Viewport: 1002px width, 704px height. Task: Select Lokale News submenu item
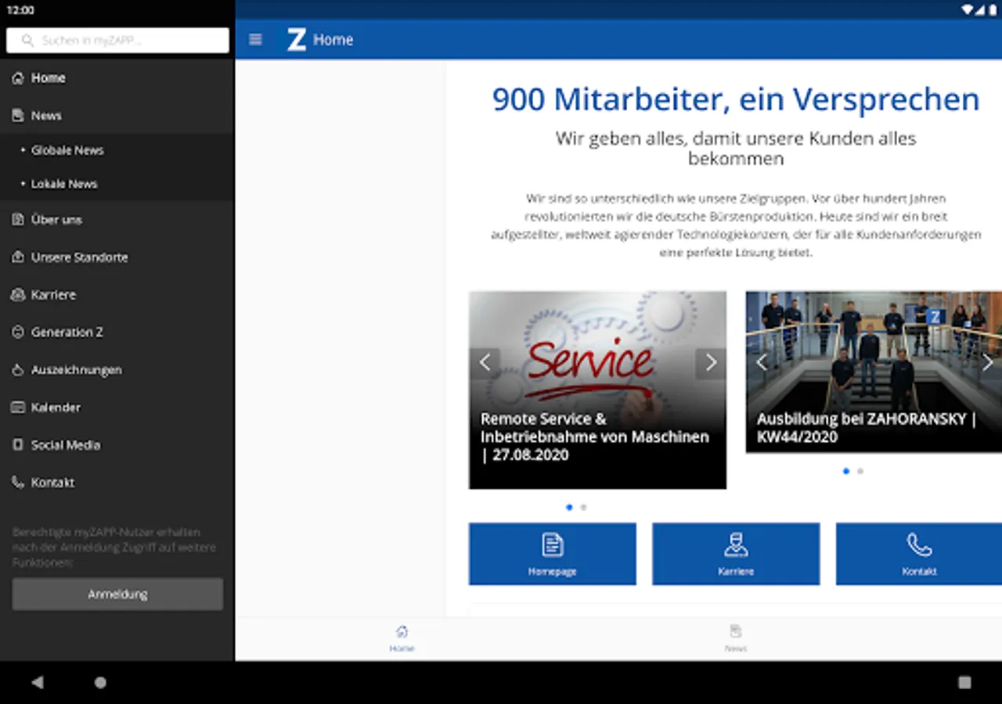(117, 184)
